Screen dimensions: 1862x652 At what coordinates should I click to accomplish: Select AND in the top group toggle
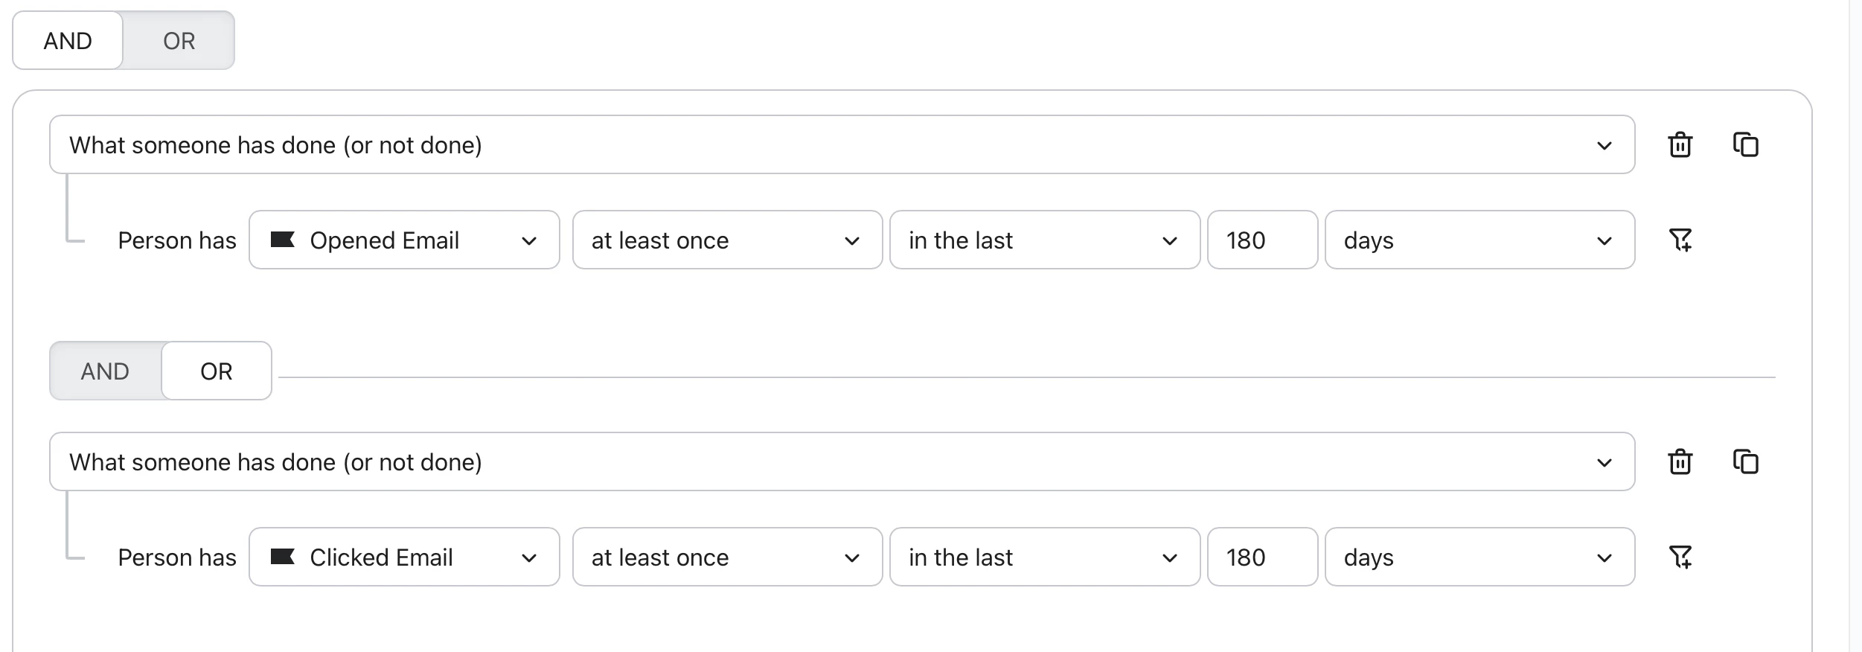point(68,41)
